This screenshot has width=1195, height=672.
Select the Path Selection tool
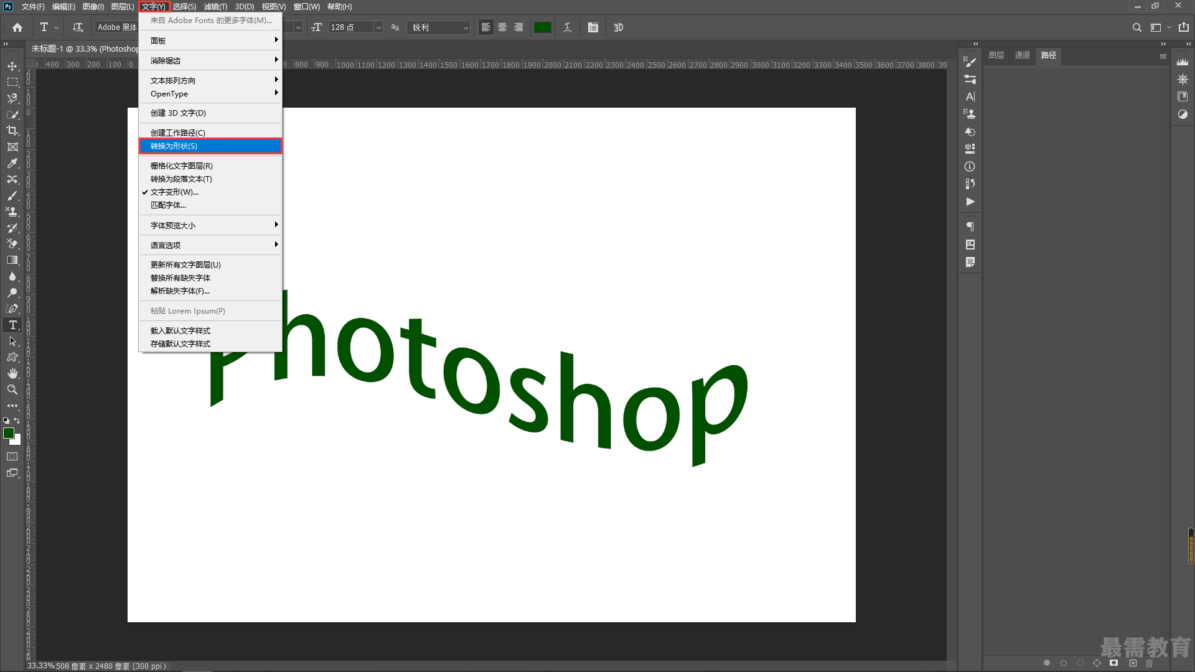pos(12,341)
